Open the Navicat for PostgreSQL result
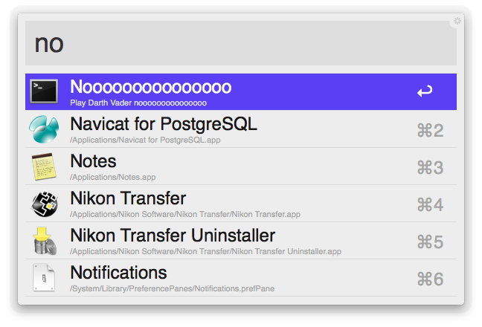 coord(164,124)
